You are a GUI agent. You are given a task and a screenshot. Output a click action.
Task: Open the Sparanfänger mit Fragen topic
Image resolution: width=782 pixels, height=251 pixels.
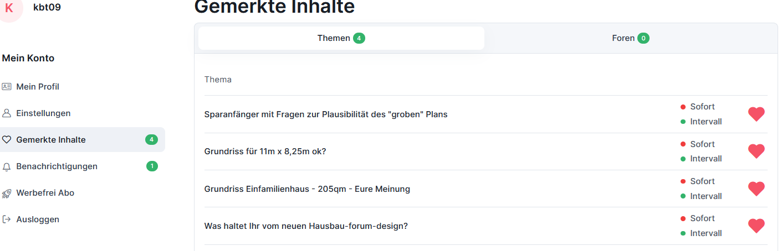(x=325, y=114)
